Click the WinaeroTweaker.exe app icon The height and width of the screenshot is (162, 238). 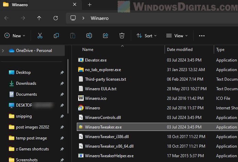(x=81, y=127)
